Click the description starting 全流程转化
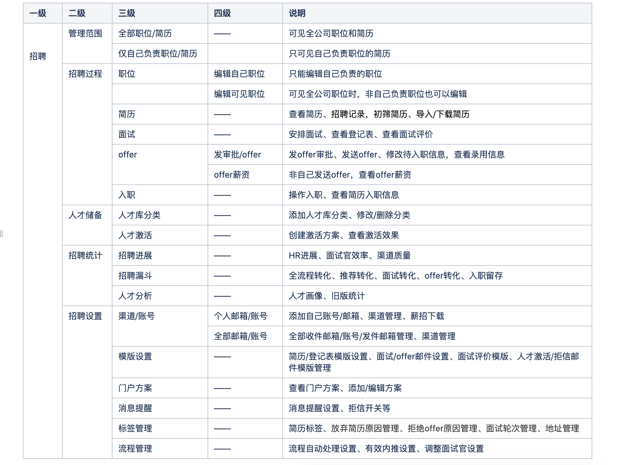630x465 pixels. [x=396, y=276]
